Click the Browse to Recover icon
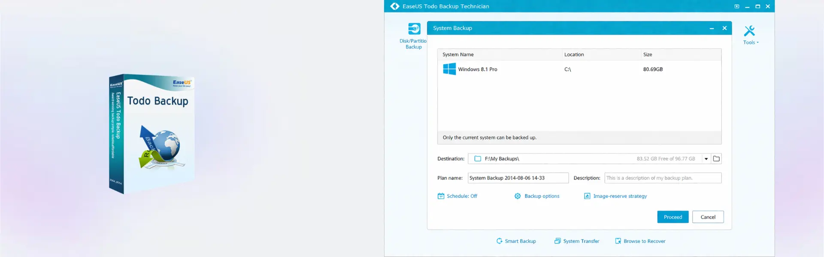This screenshot has height=257, width=824. click(618, 241)
